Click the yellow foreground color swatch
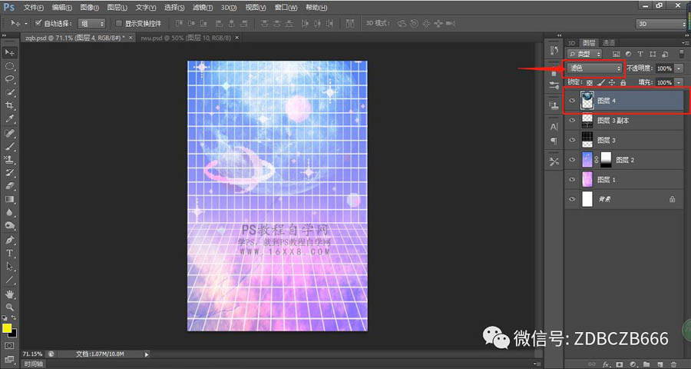691x369 pixels. coord(7,328)
